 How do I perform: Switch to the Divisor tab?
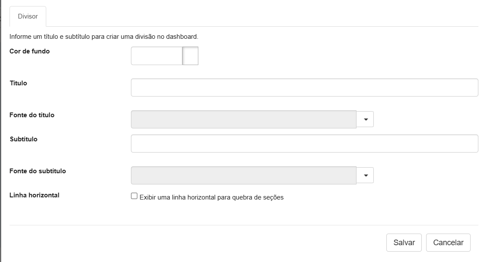tap(28, 16)
